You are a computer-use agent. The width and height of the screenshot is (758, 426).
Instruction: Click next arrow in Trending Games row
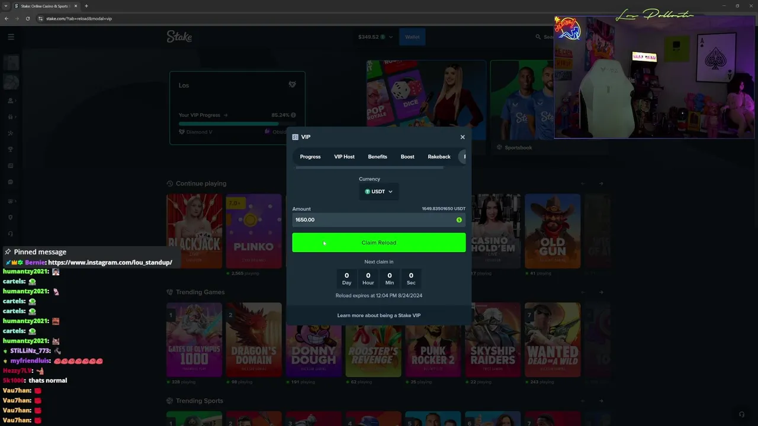[600, 292]
